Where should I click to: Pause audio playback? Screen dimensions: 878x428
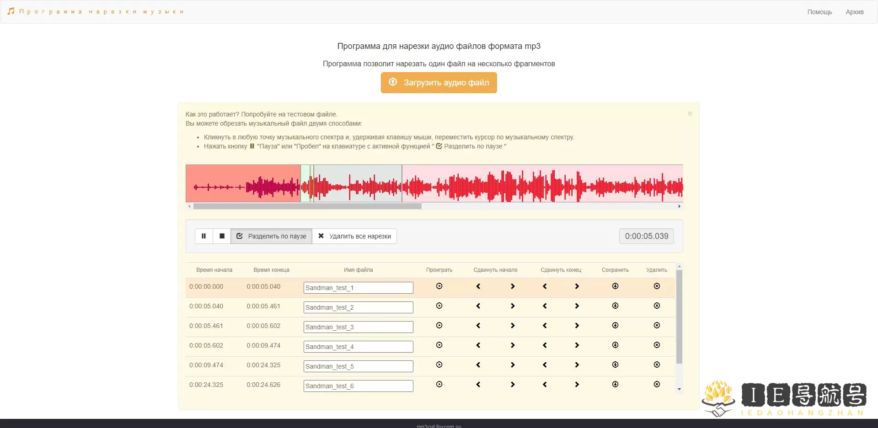(x=203, y=236)
